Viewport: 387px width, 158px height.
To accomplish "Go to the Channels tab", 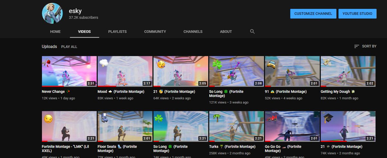I will (193, 32).
